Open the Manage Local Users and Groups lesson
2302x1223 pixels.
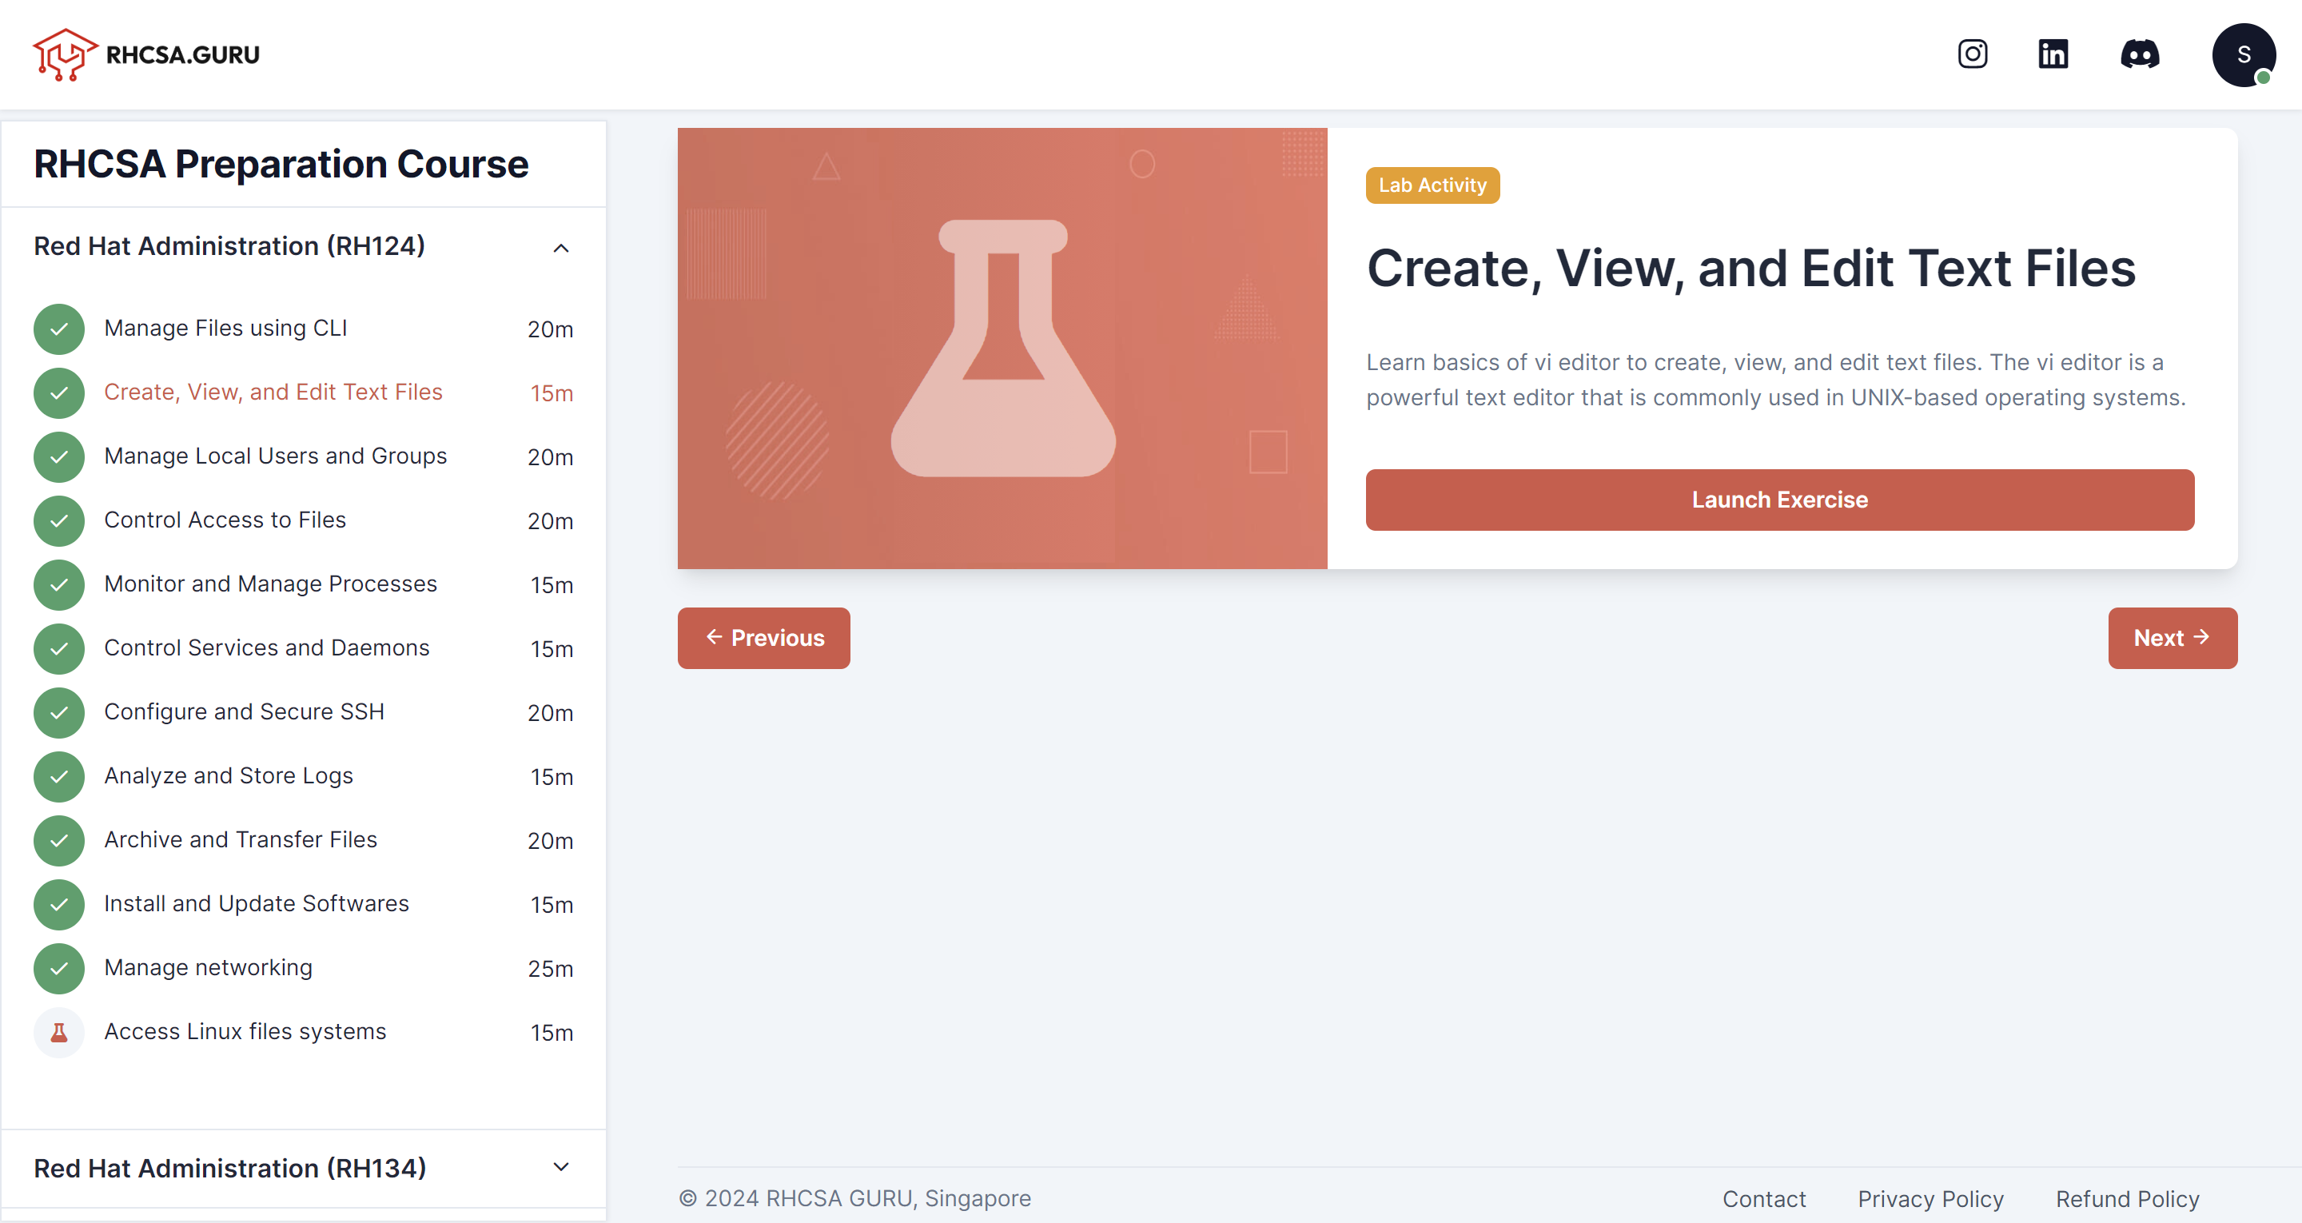tap(275, 456)
